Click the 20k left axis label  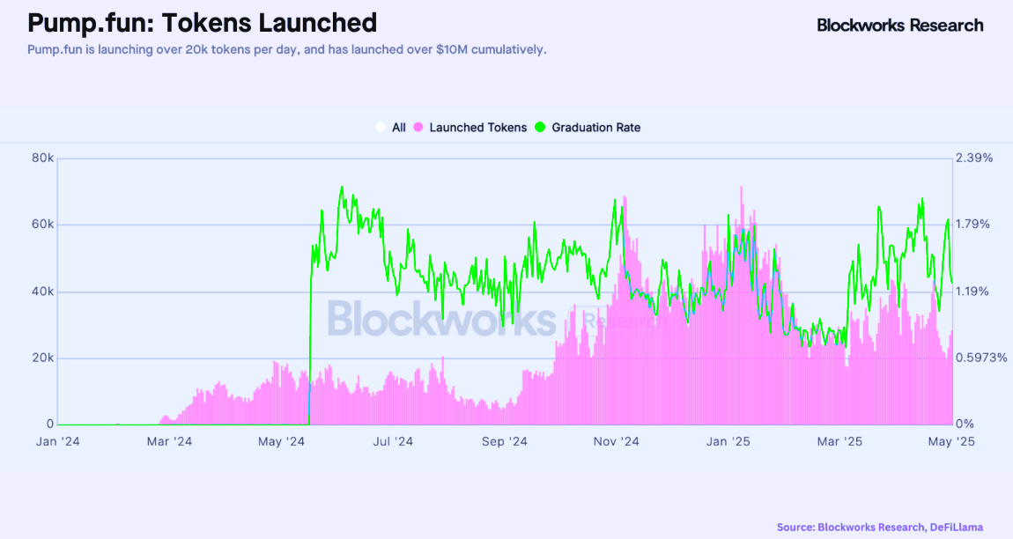click(42, 358)
